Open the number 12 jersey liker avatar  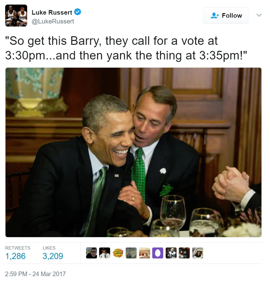[x=184, y=253]
